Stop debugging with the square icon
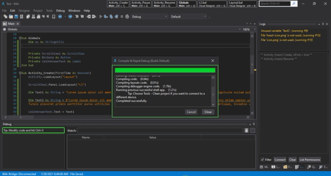 tap(122, 16)
